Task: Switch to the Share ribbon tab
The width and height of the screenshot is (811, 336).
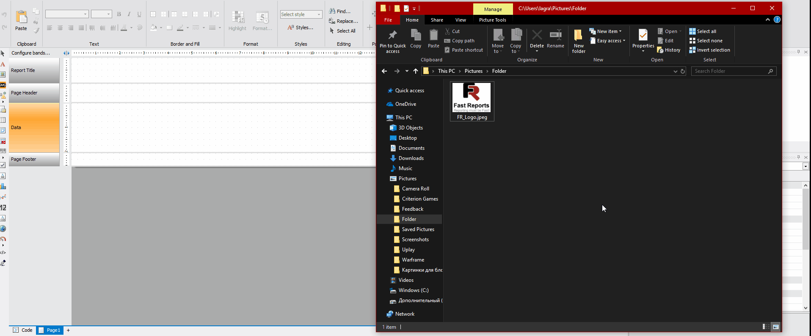Action: (437, 20)
